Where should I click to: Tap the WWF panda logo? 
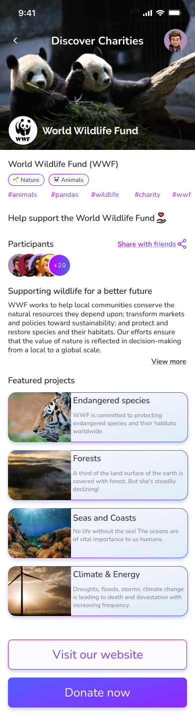coord(23,131)
